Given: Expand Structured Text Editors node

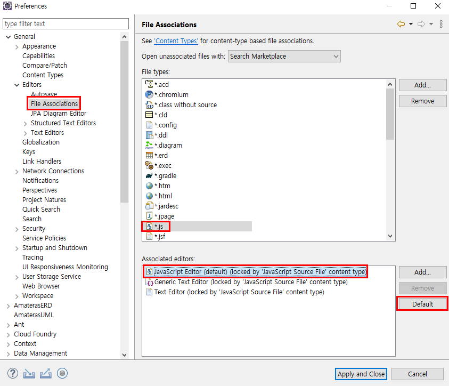Looking at the screenshot, I should pos(26,123).
